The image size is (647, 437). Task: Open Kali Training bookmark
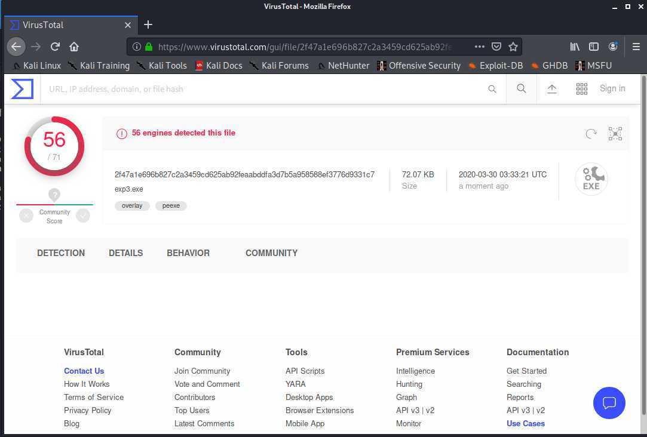99,66
